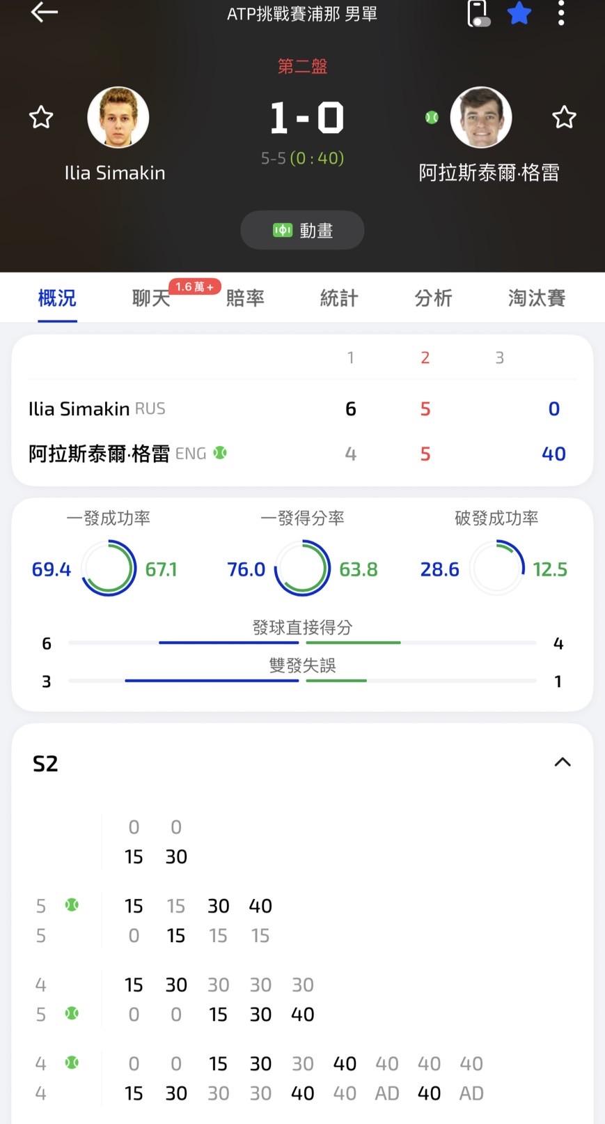Tap the 動畫 animation button
The height and width of the screenshot is (1124, 605).
click(302, 230)
